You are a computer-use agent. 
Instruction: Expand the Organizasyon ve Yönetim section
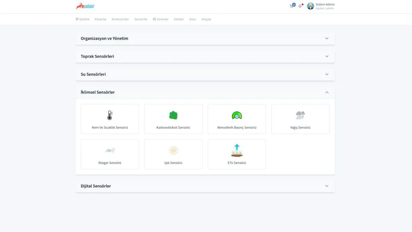pyautogui.click(x=327, y=39)
